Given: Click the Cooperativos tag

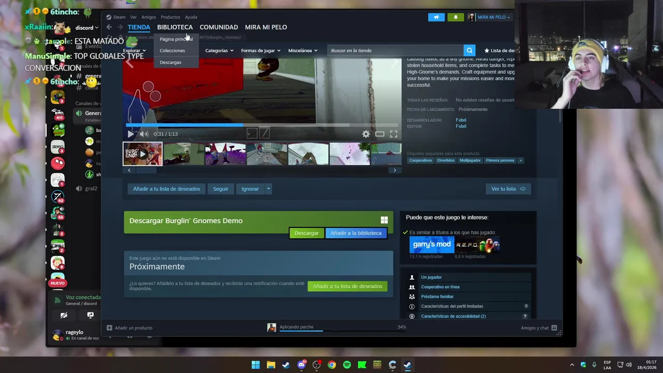Looking at the screenshot, I should [x=421, y=161].
